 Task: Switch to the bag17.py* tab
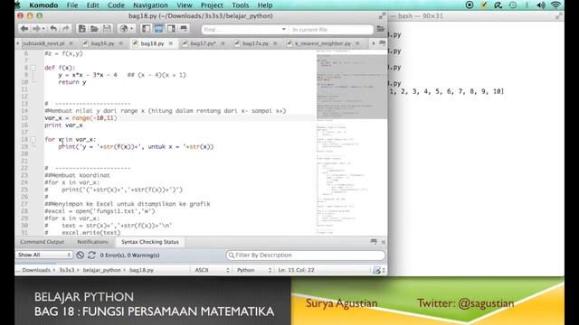(203, 43)
